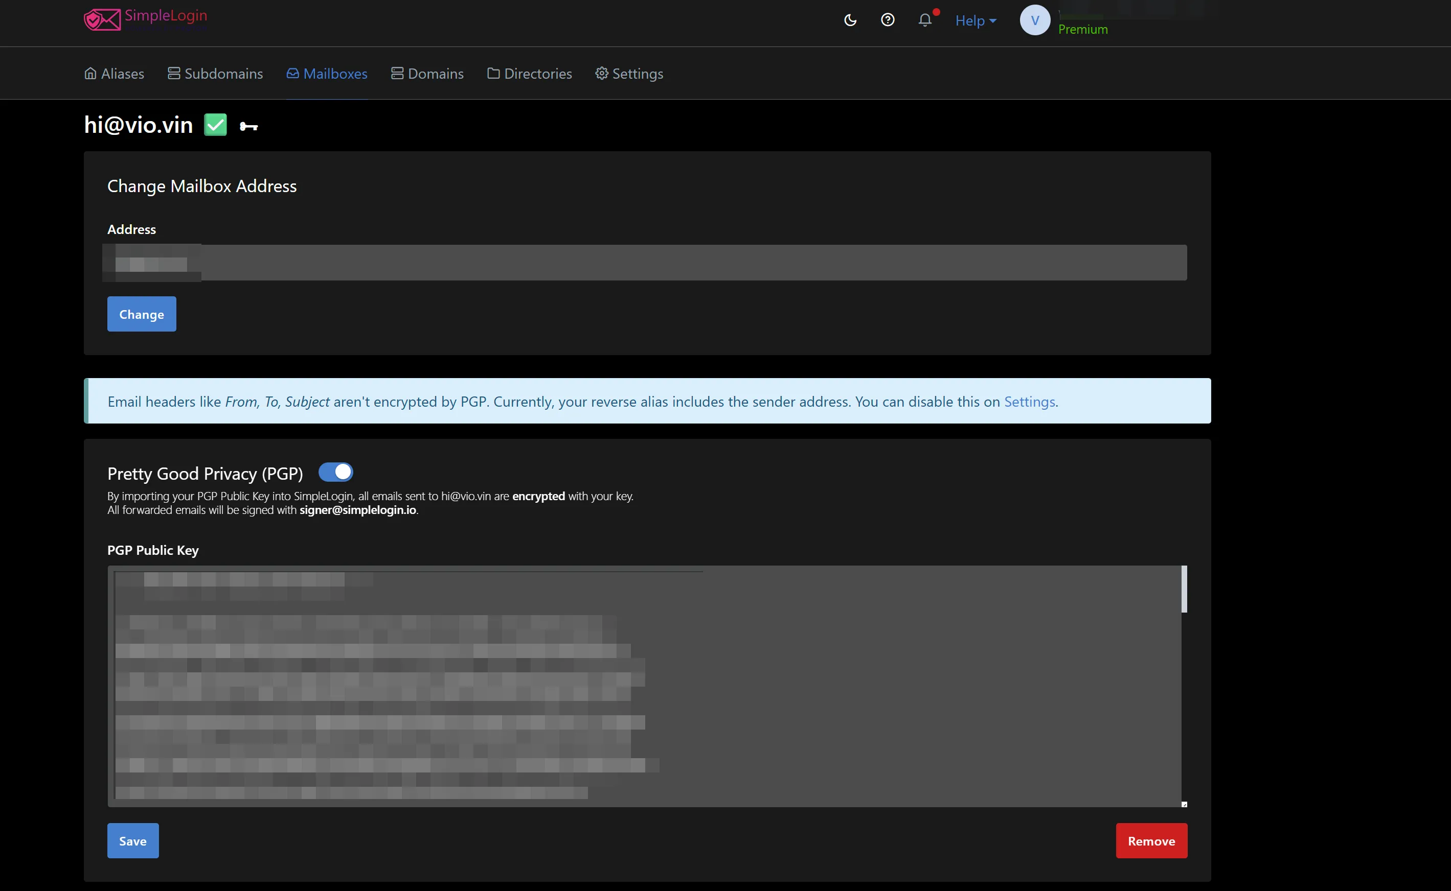Go to the Aliases tab

[x=115, y=74]
